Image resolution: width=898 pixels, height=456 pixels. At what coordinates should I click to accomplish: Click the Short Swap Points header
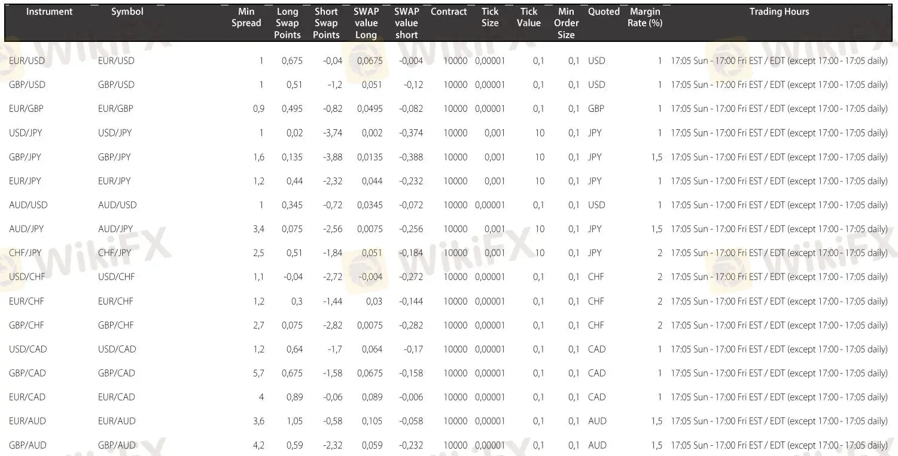[326, 23]
